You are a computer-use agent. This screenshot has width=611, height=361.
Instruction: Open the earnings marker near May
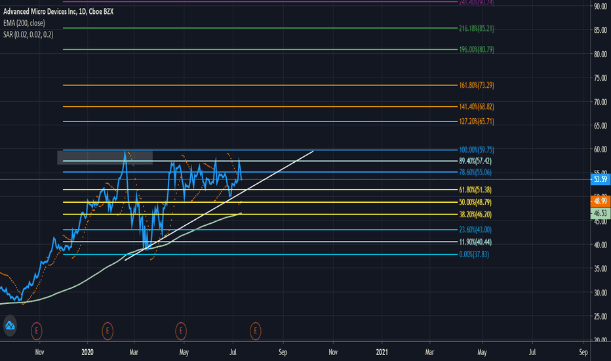pyautogui.click(x=180, y=331)
